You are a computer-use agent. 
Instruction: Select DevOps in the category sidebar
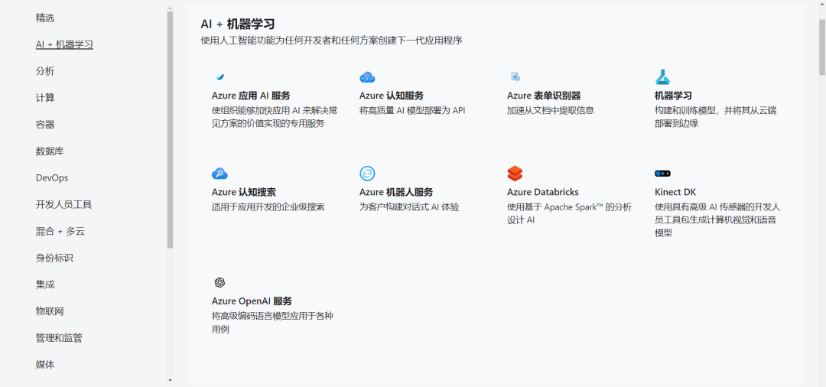point(52,178)
